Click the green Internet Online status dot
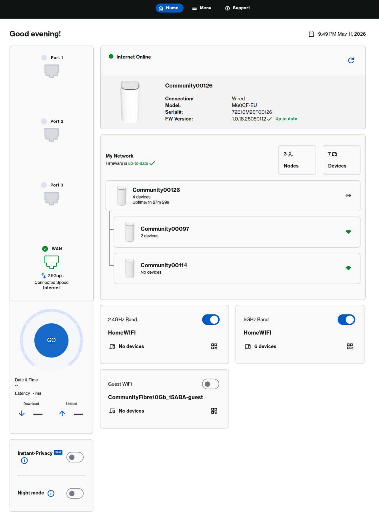 (x=111, y=57)
